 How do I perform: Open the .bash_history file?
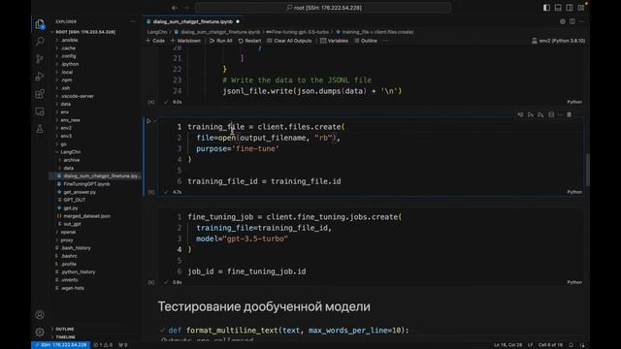point(76,248)
